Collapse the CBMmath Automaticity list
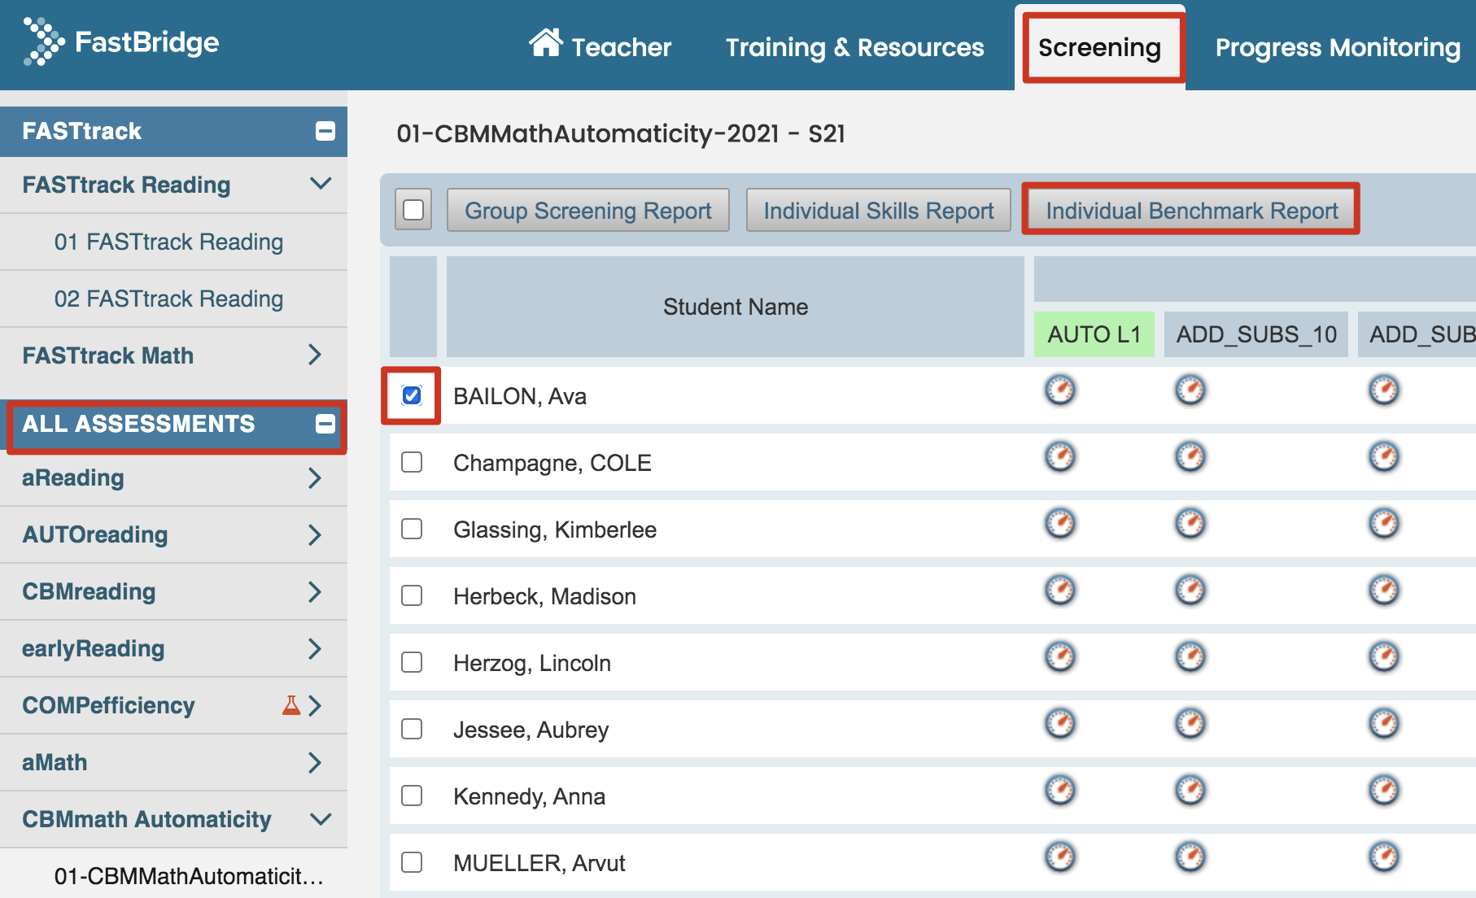The image size is (1476, 898). pos(321,819)
